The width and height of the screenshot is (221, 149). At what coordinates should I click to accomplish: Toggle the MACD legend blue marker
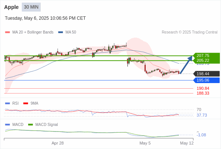(x=7, y=125)
